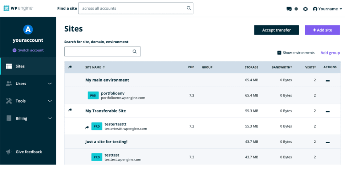Click the site search magnifier icon
Viewport: 345px width, 174px height.
coord(135,51)
